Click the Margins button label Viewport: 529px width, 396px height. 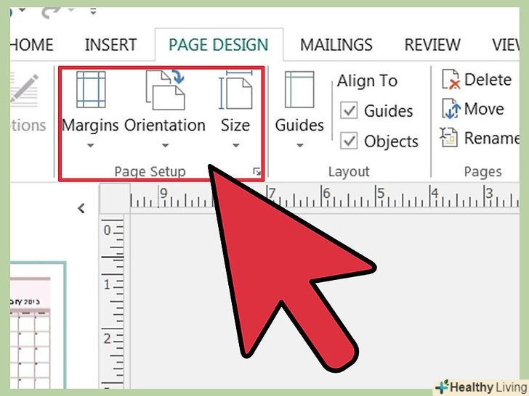tap(90, 125)
